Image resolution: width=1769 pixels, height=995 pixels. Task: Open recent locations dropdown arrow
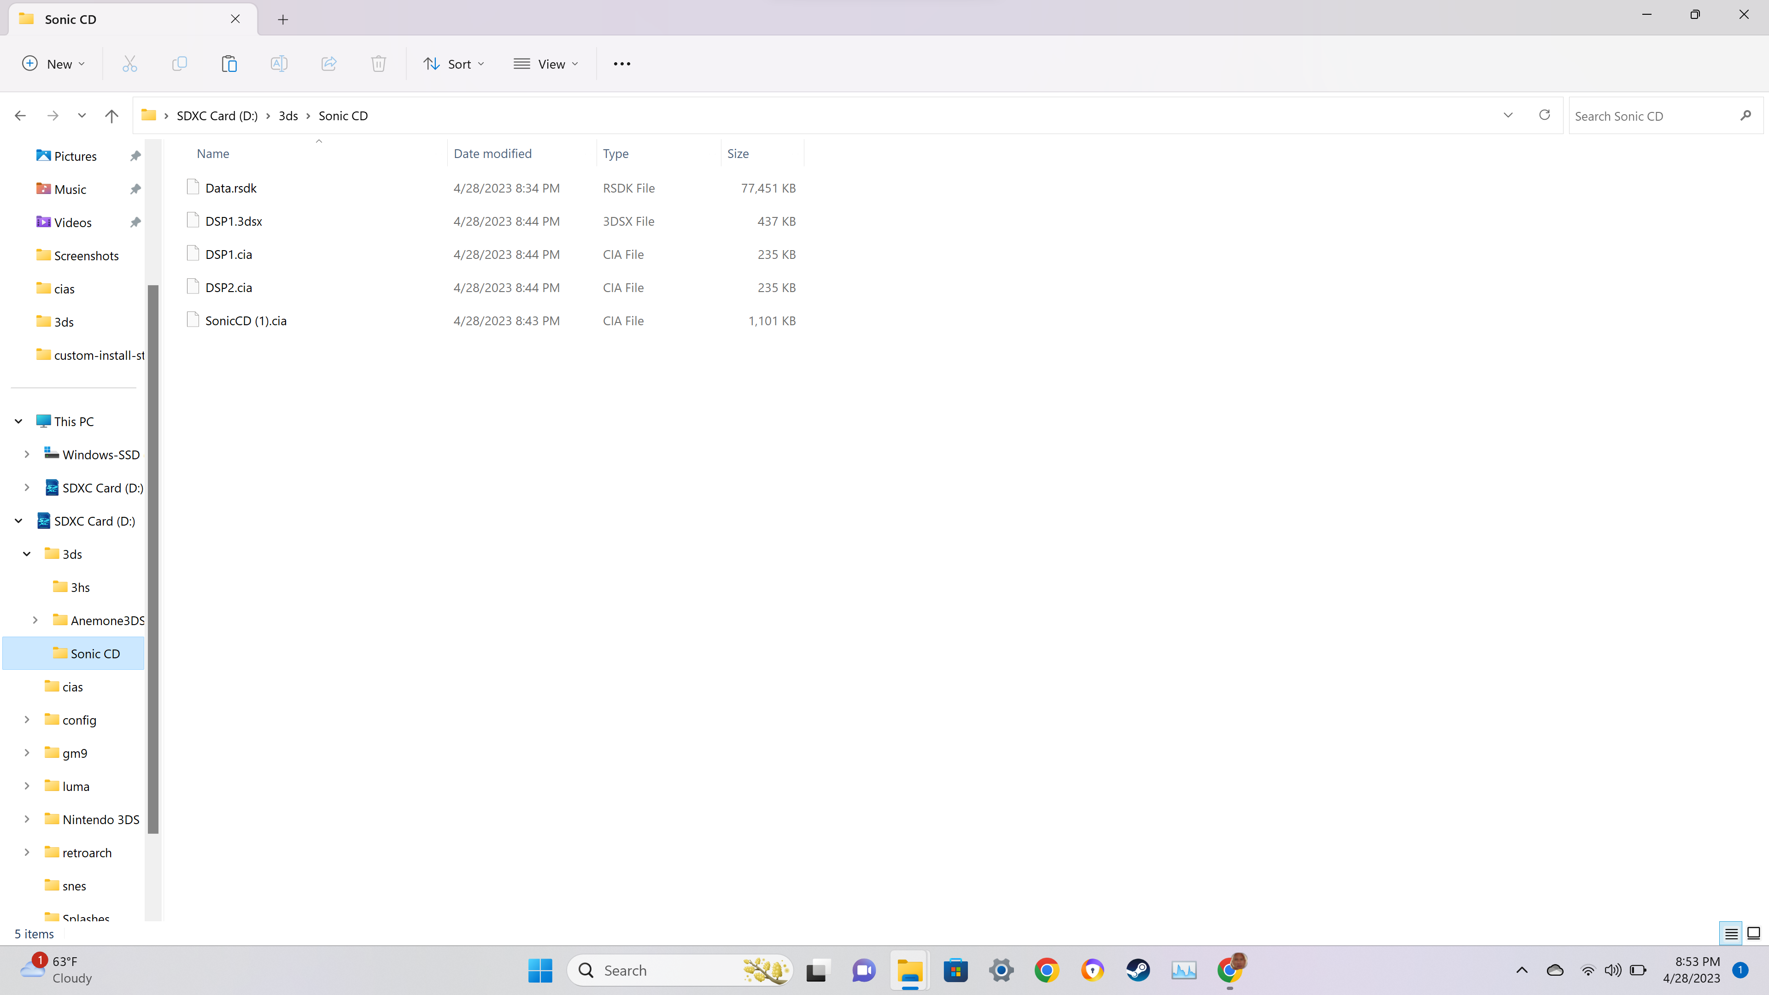[x=82, y=116]
